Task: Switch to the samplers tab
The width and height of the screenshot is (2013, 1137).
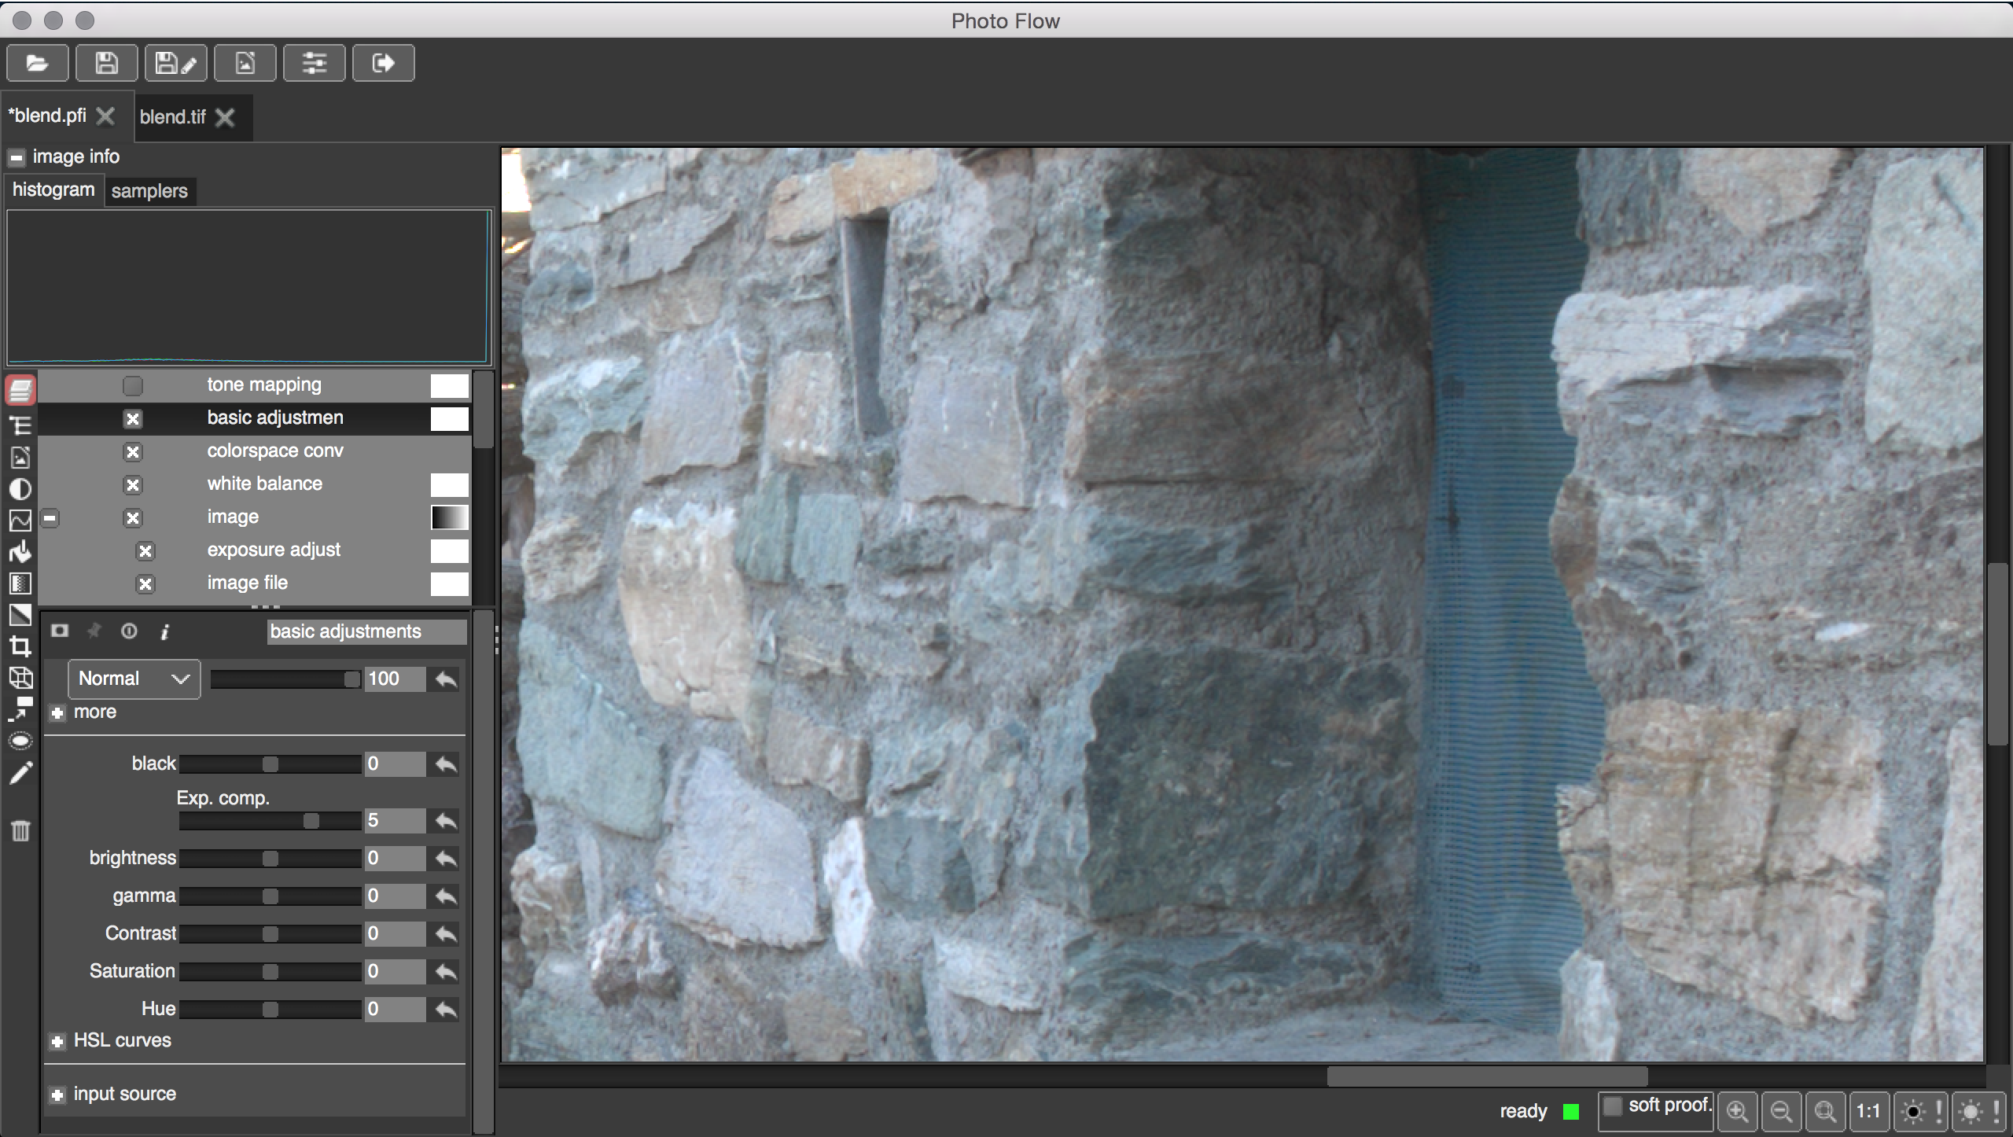Action: pyautogui.click(x=149, y=191)
